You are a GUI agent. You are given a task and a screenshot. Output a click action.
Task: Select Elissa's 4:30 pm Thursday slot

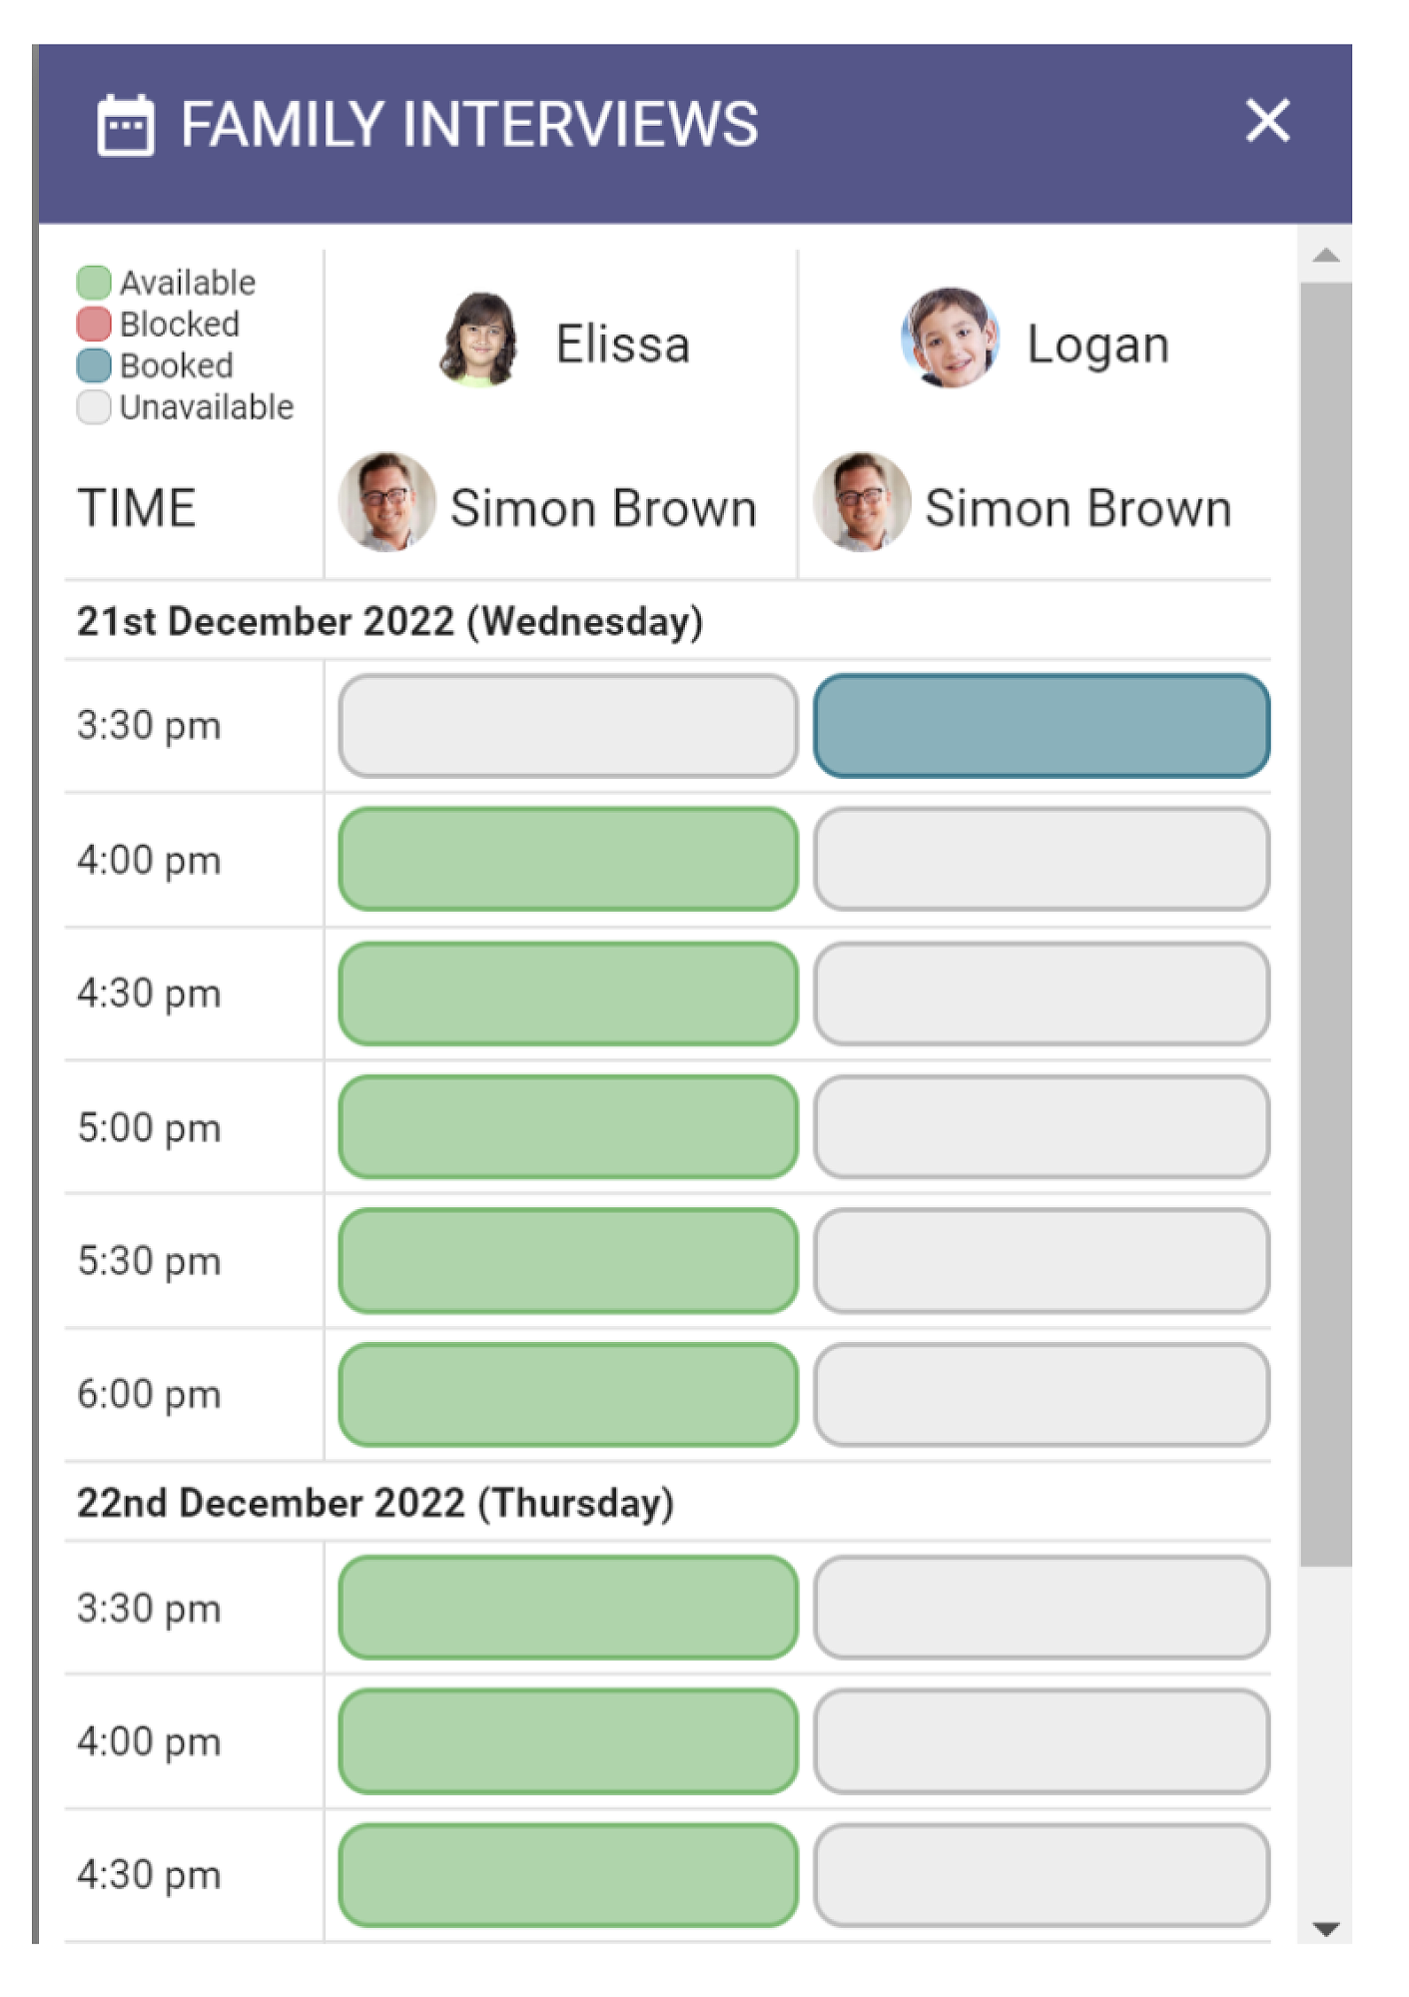point(568,1875)
